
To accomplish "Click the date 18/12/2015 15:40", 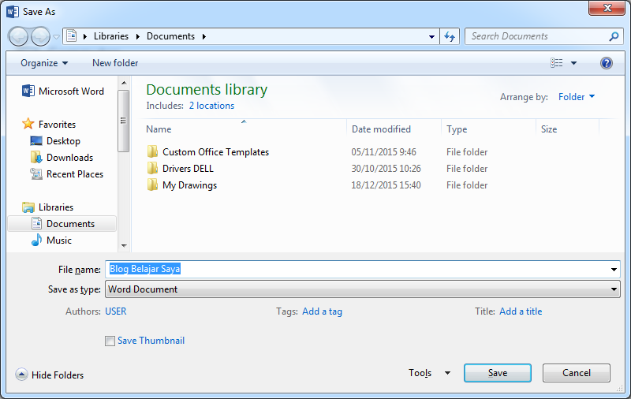I will (x=386, y=185).
